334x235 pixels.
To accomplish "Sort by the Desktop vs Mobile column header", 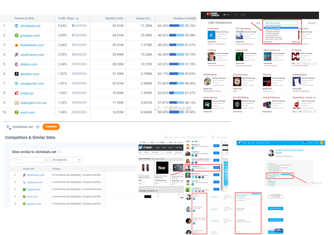I will [x=185, y=18].
